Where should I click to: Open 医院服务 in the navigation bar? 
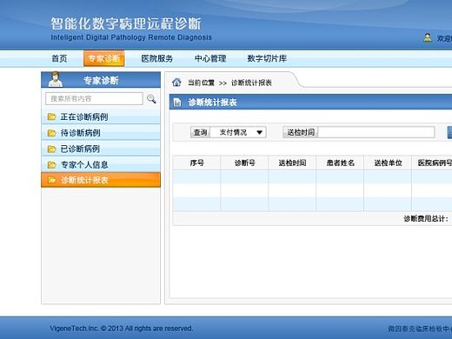coord(157,58)
